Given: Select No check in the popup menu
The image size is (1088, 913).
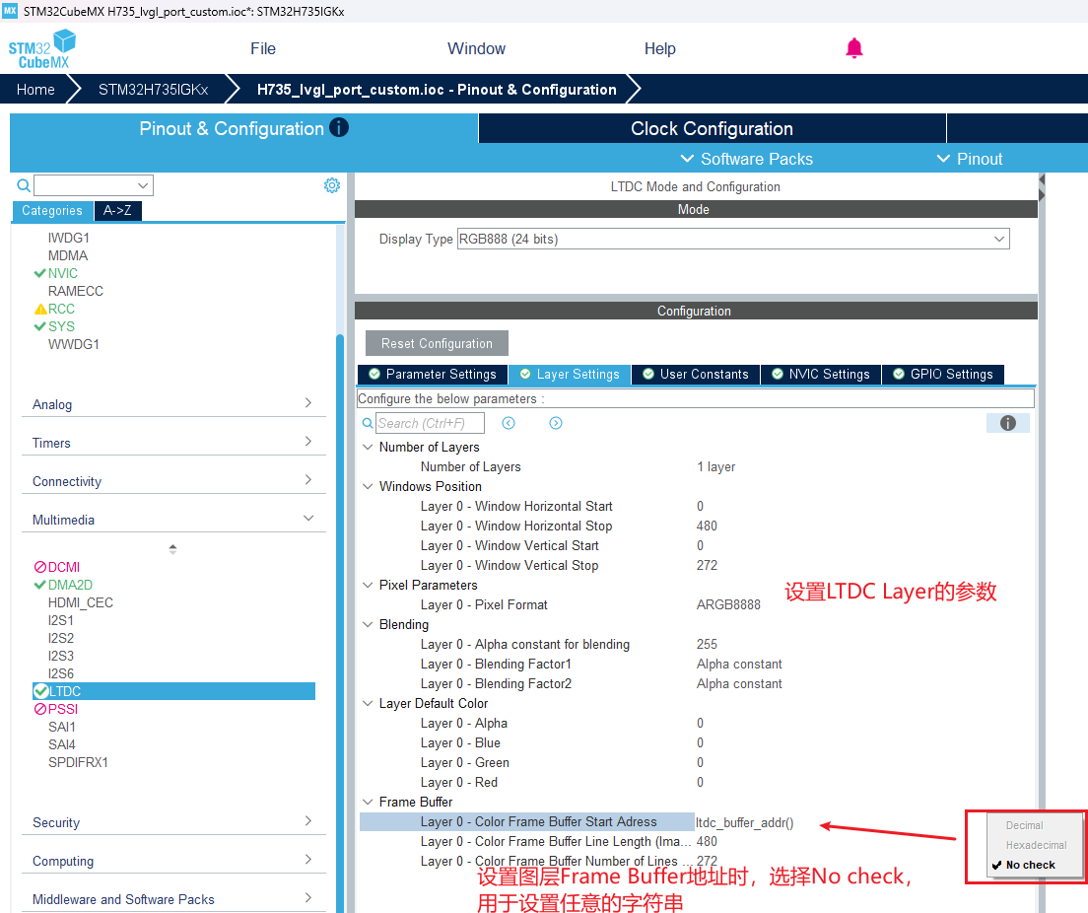Looking at the screenshot, I should click(x=1031, y=865).
